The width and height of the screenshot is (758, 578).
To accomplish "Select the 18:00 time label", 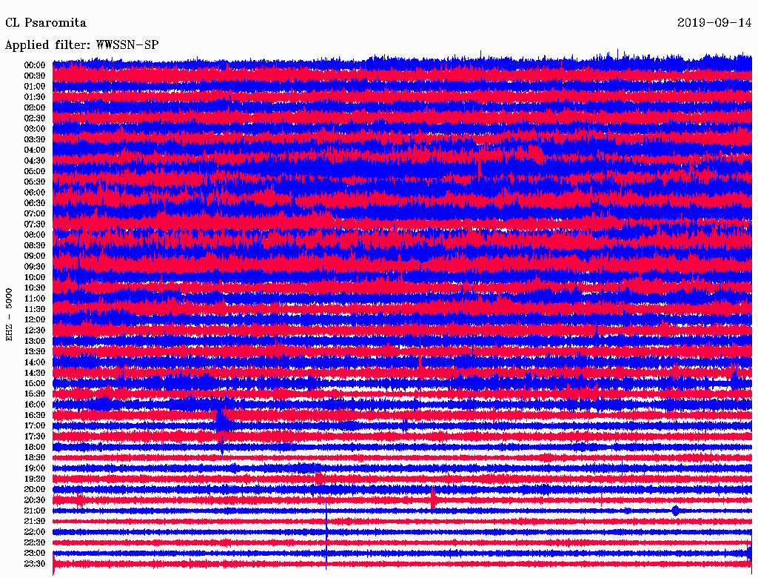I will point(35,448).
